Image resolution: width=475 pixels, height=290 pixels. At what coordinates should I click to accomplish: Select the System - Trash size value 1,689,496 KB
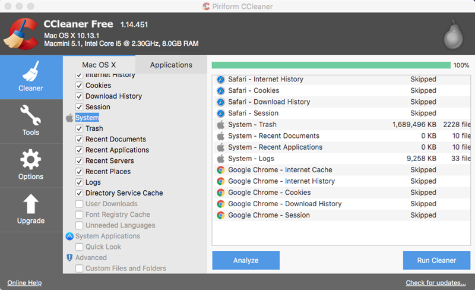[x=414, y=125]
